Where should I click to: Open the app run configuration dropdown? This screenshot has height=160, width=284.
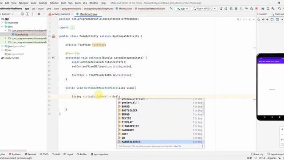[182, 8]
